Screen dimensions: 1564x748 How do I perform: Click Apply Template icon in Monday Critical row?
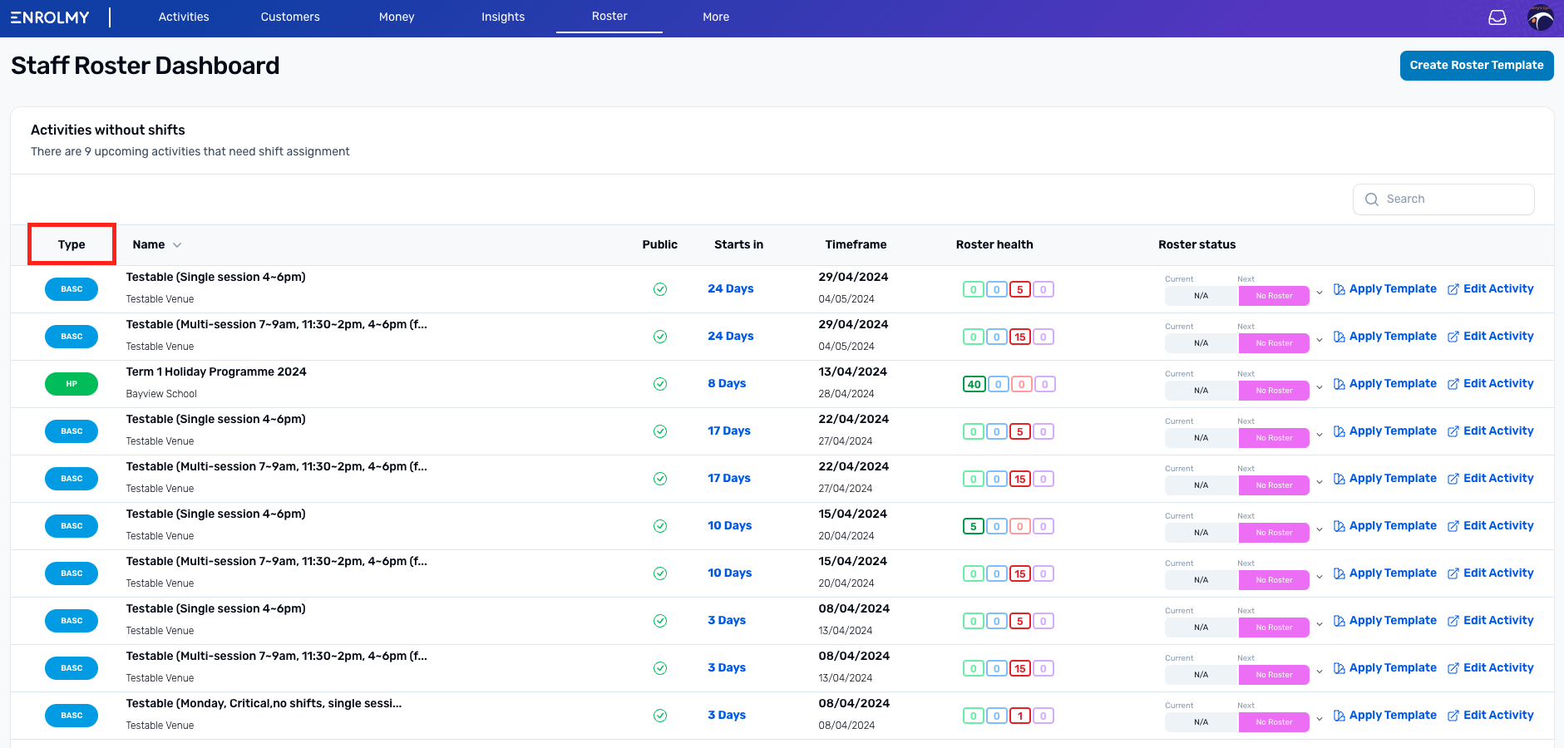click(x=1340, y=716)
